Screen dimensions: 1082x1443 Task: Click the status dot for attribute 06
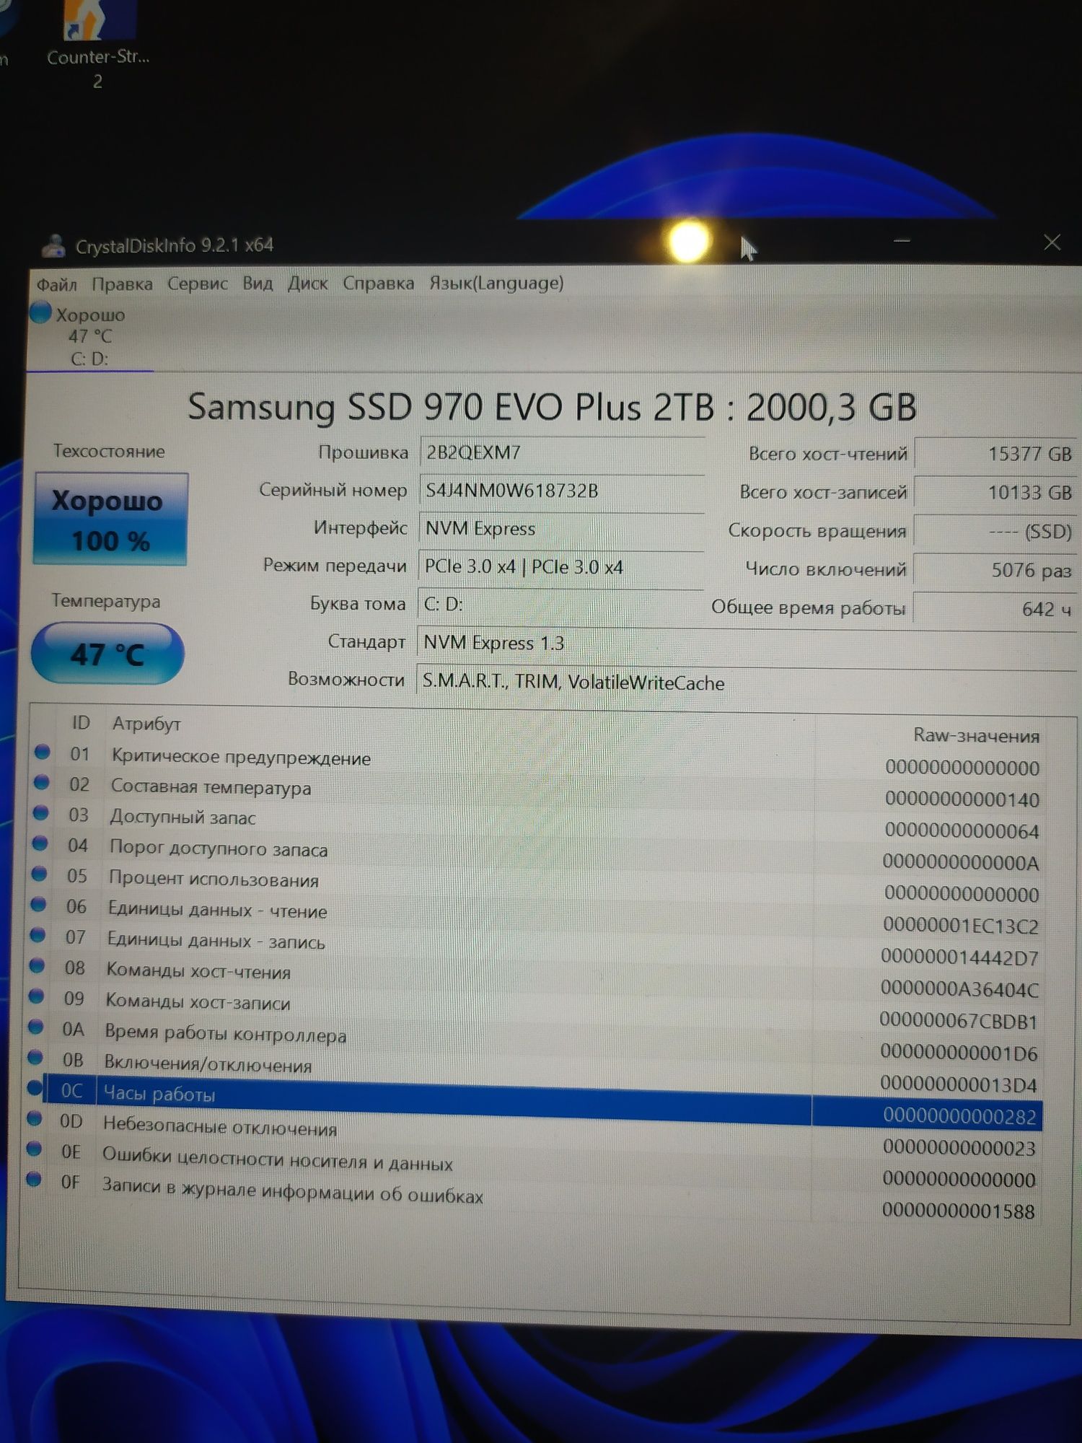point(39,904)
